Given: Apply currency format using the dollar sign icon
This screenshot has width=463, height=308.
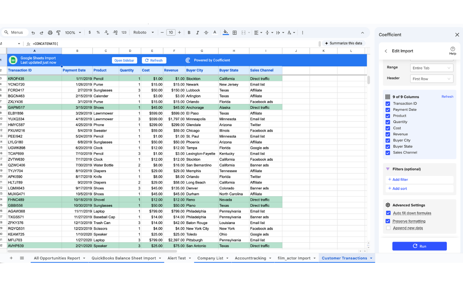Looking at the screenshot, I should click(90, 32).
